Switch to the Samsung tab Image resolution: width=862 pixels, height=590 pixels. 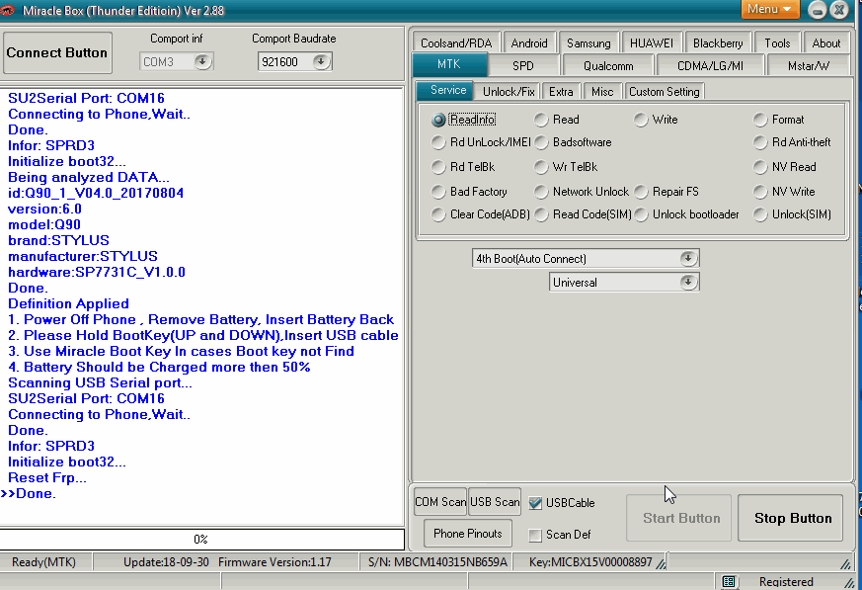[x=588, y=42]
